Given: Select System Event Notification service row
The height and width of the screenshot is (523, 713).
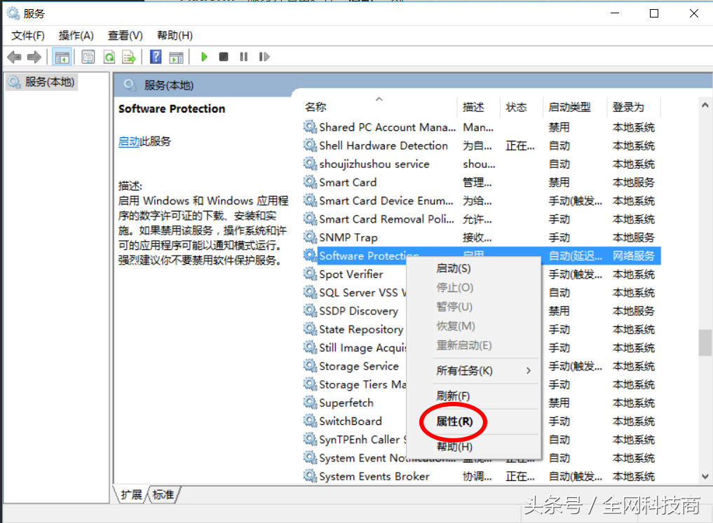Looking at the screenshot, I should pos(481,458).
